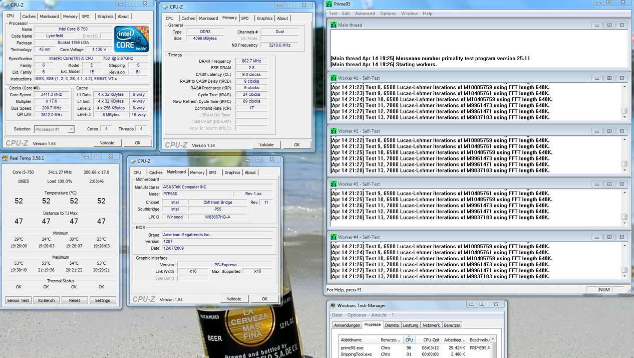
Task: Click the XS Bench button in Real Temp
Action: pos(46,300)
